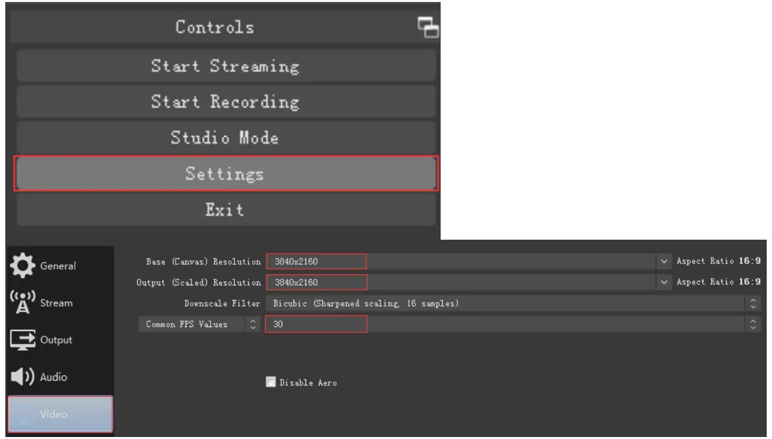
Task: Click the Downscale Filter label
Action: tap(222, 303)
